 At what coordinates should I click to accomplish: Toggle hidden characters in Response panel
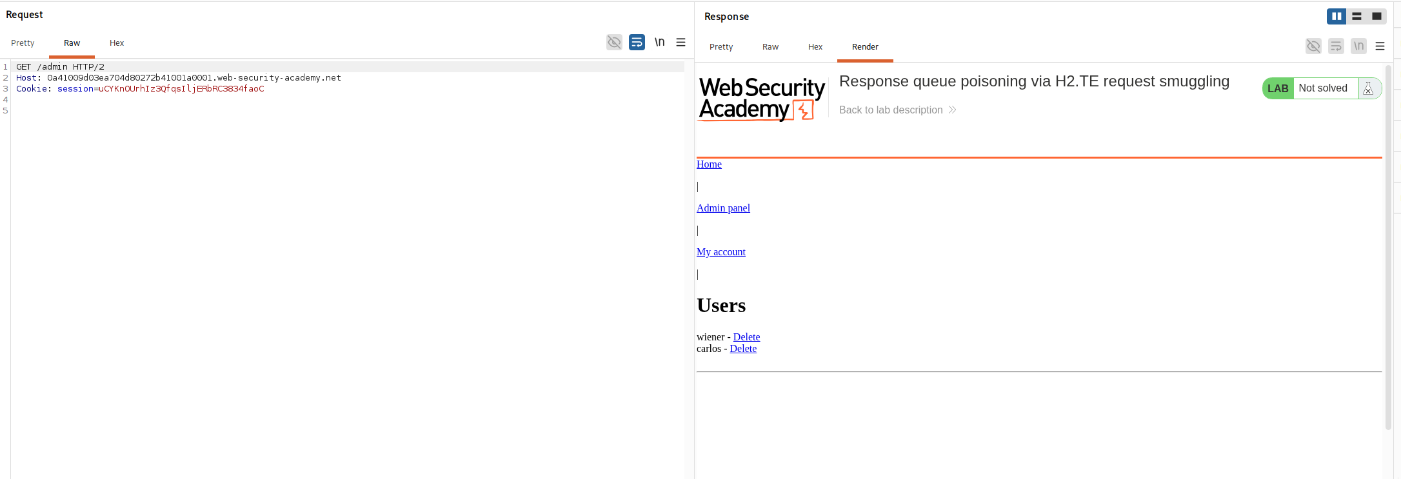pyautogui.click(x=1313, y=46)
